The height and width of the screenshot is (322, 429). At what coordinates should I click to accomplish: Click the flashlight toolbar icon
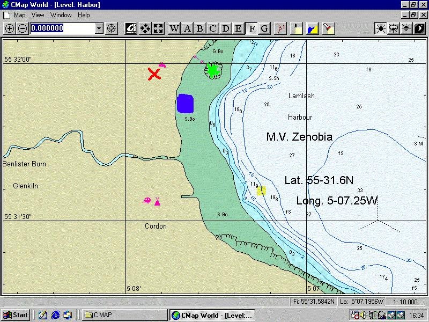329,28
